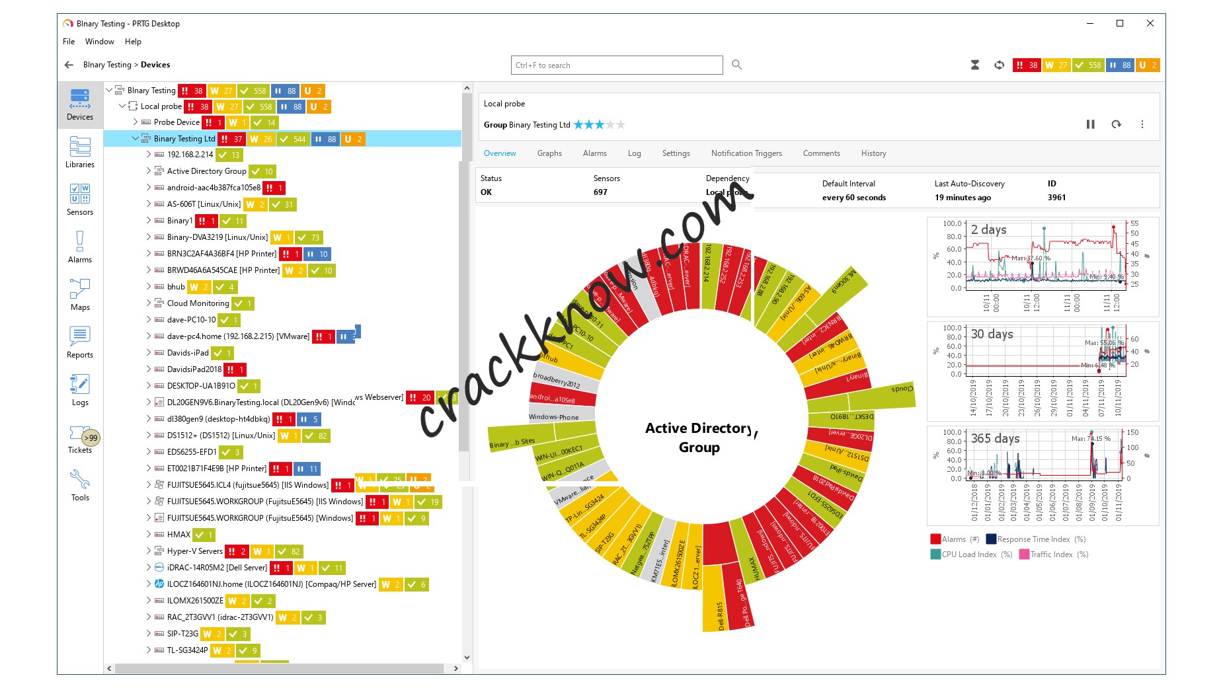Click the HP icon of ILOCZ164601NJ.home device

tap(159, 584)
